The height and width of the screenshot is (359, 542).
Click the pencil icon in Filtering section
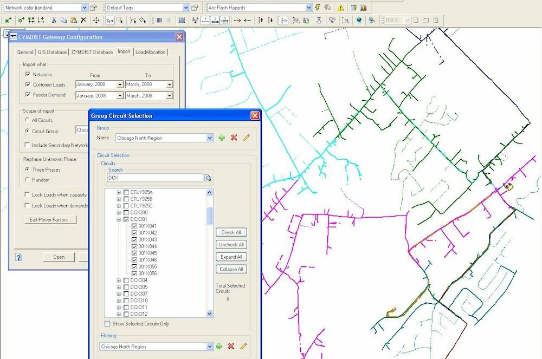click(244, 346)
